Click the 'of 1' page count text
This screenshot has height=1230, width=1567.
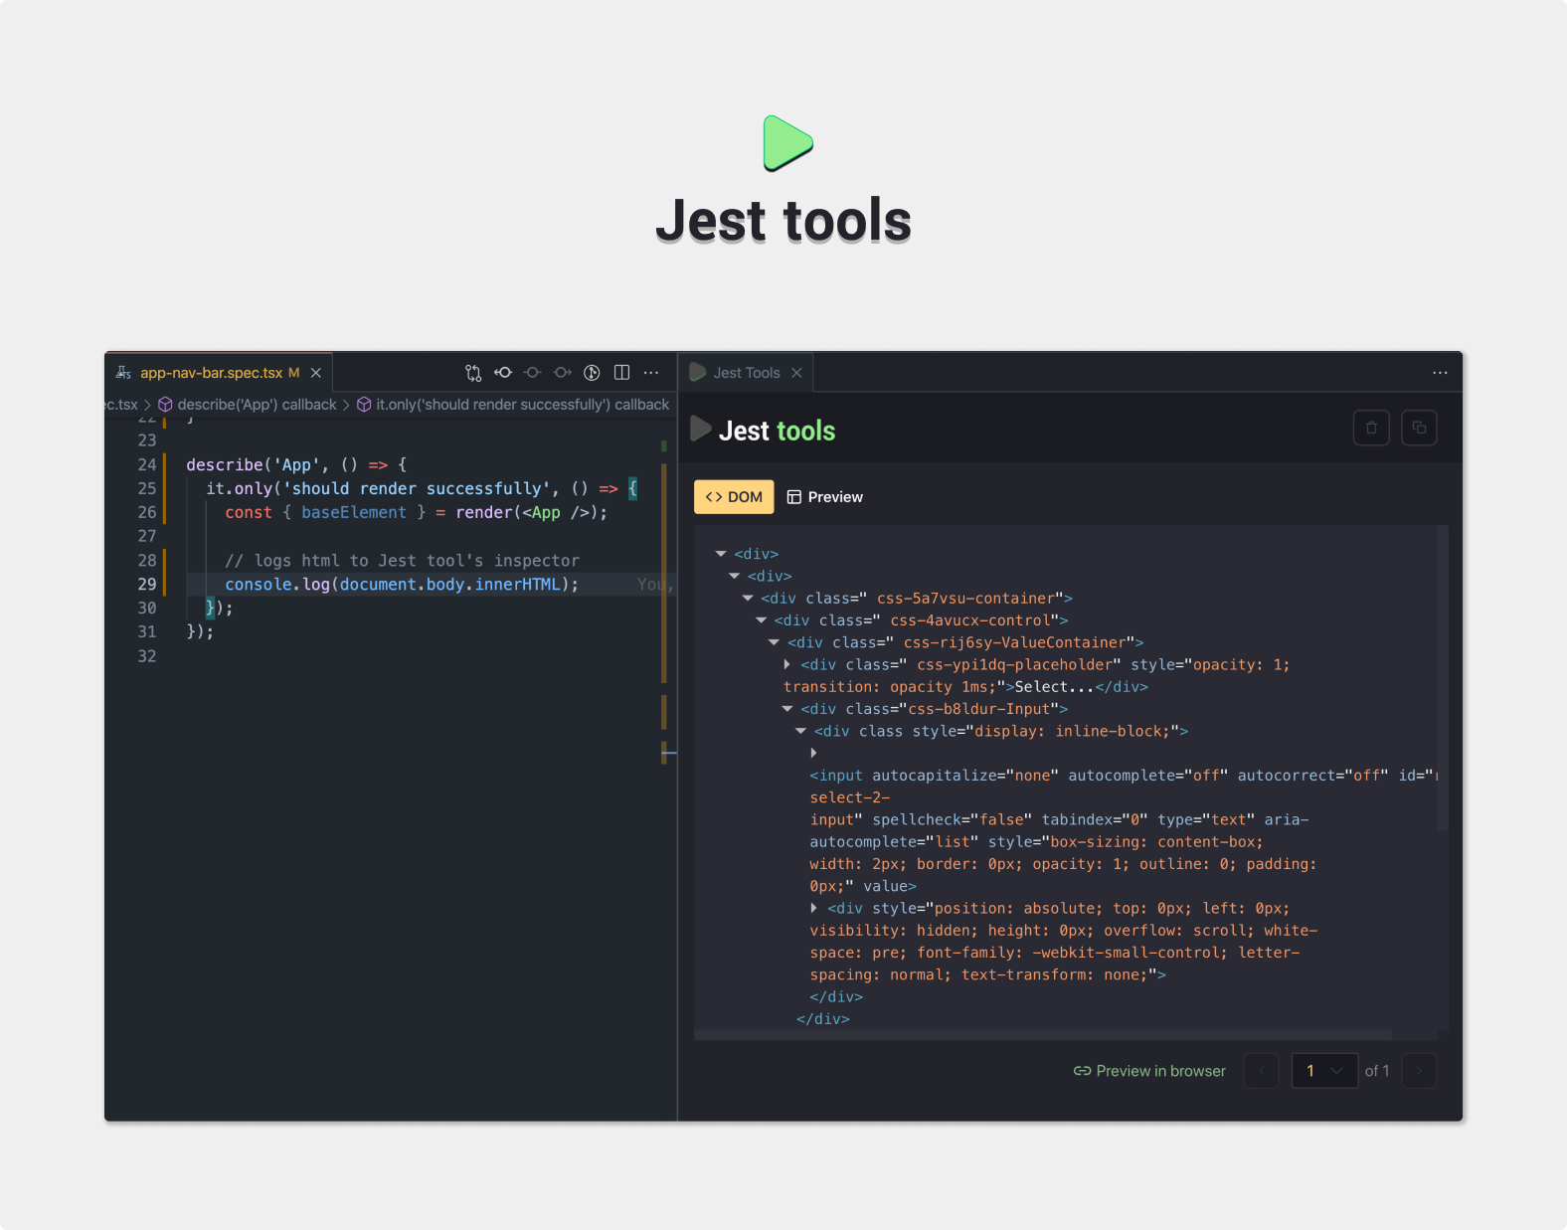point(1377,1071)
